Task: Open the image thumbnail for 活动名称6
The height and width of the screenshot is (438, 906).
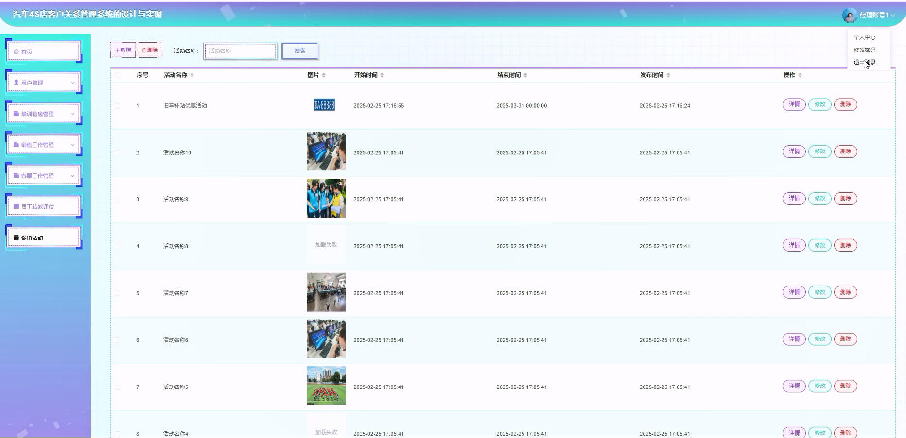Action: 326,339
